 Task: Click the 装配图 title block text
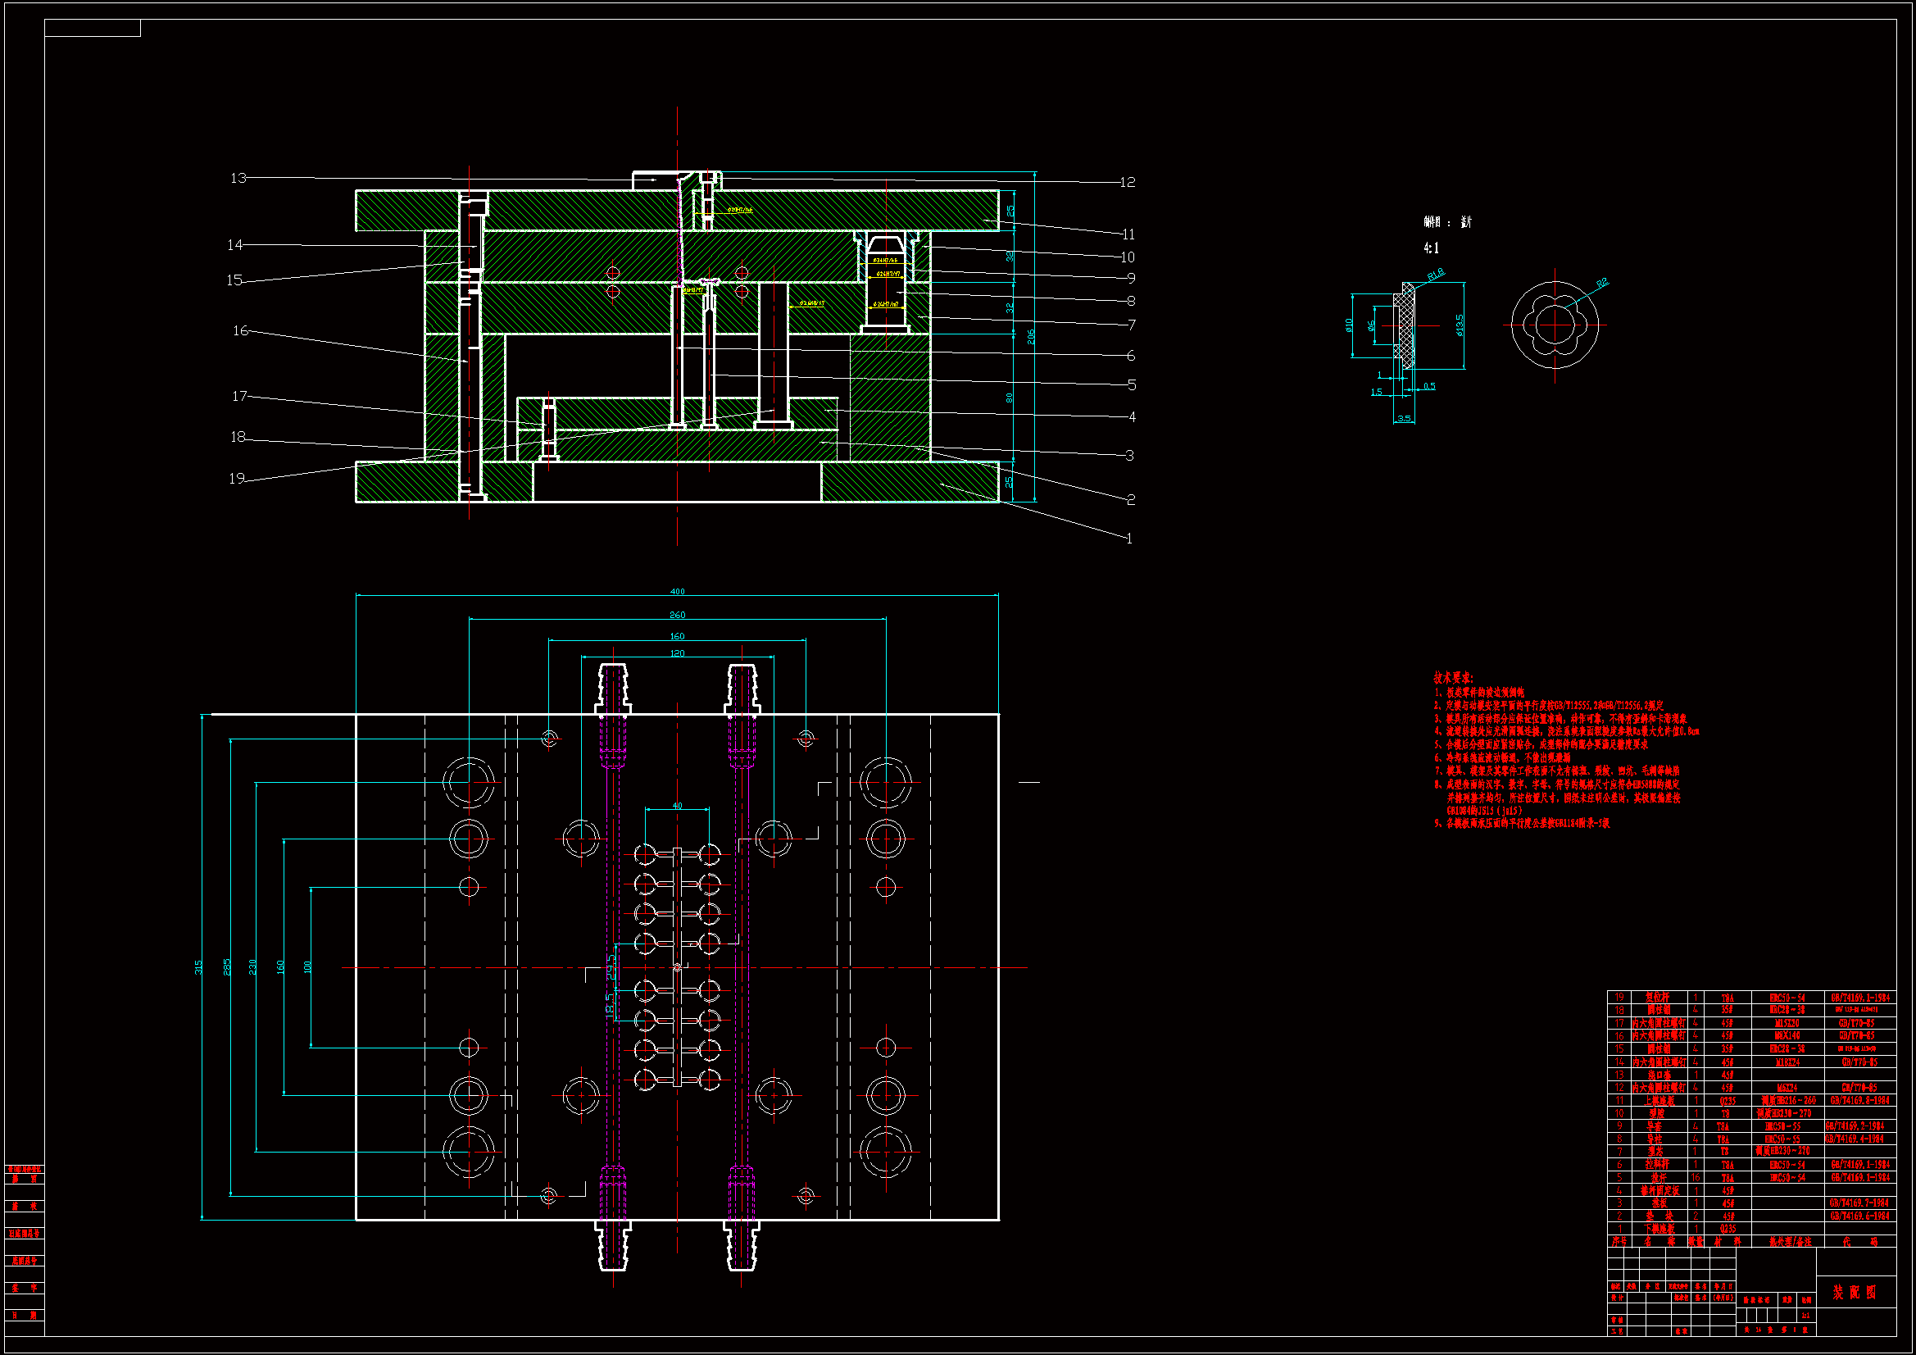(x=1855, y=1293)
